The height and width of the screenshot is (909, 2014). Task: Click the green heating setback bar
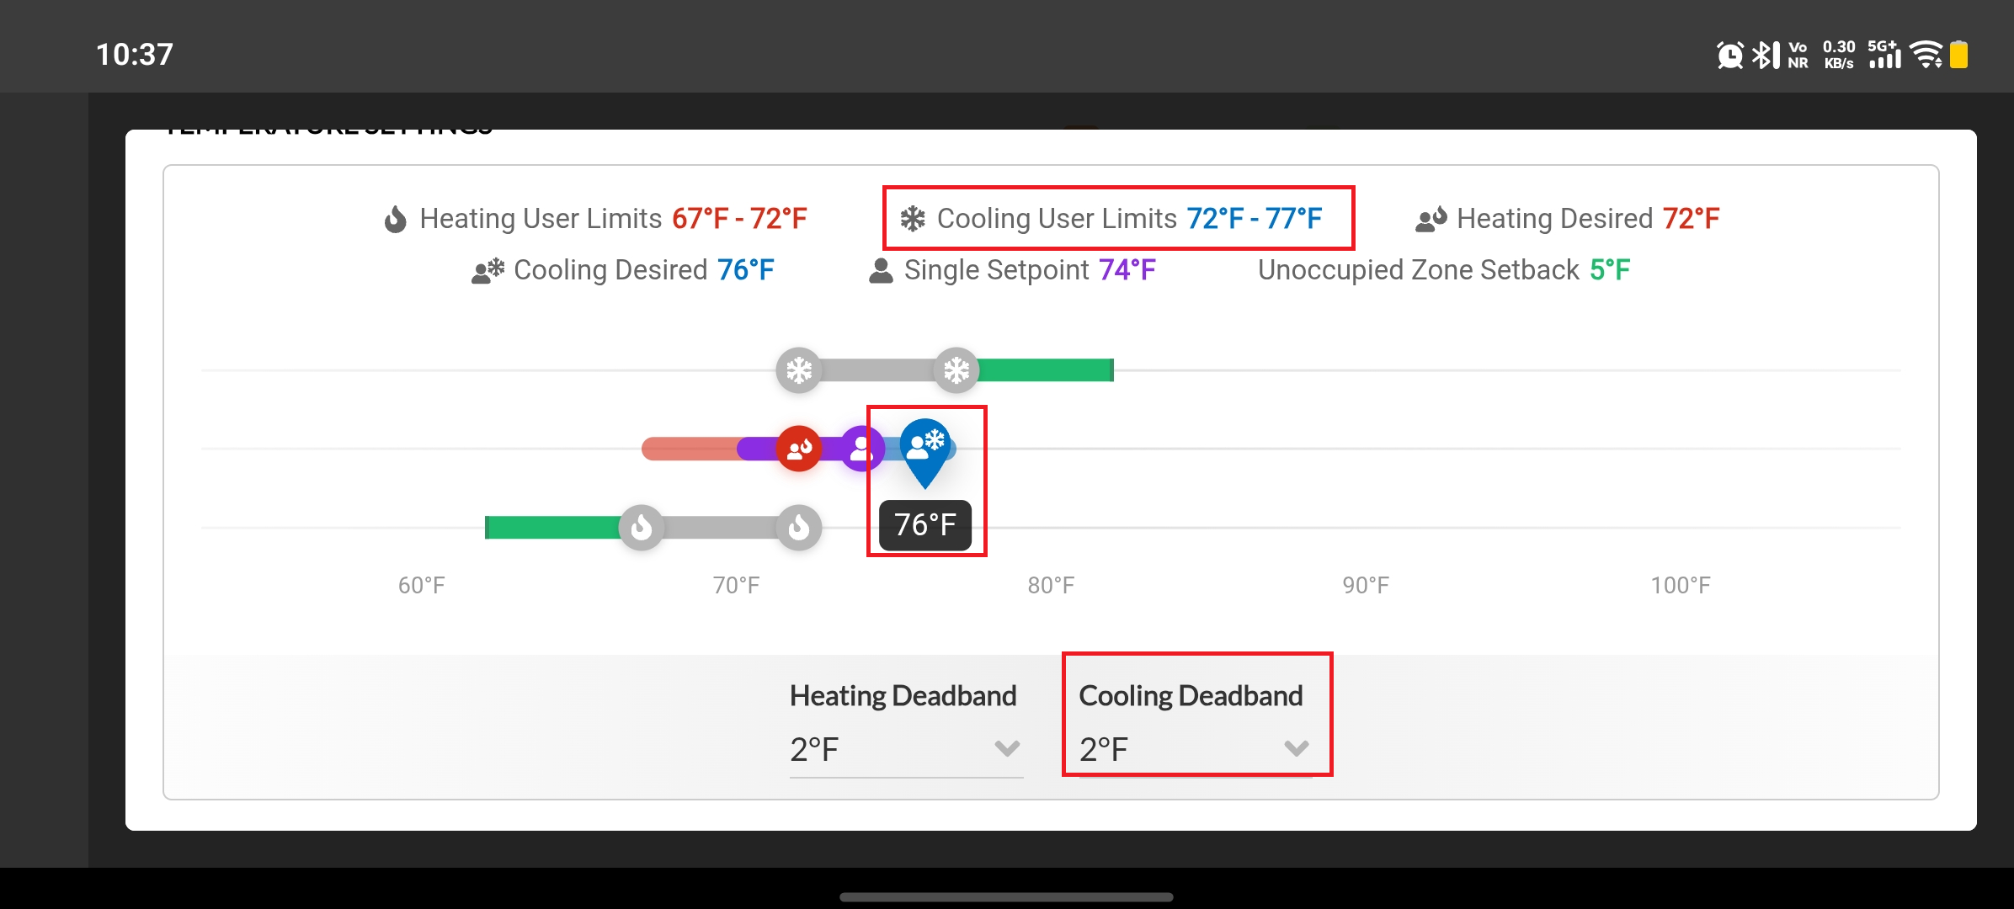pyautogui.click(x=553, y=528)
